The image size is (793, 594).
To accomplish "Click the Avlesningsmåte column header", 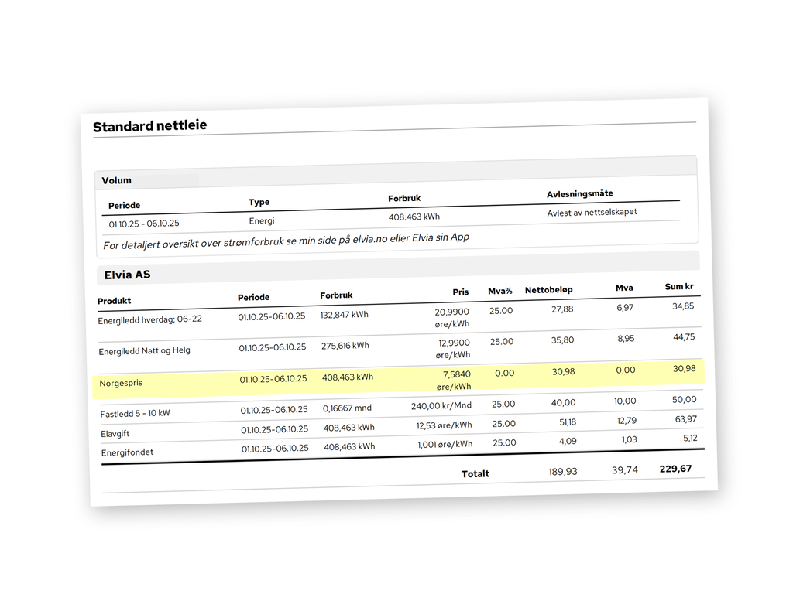I will tap(580, 193).
